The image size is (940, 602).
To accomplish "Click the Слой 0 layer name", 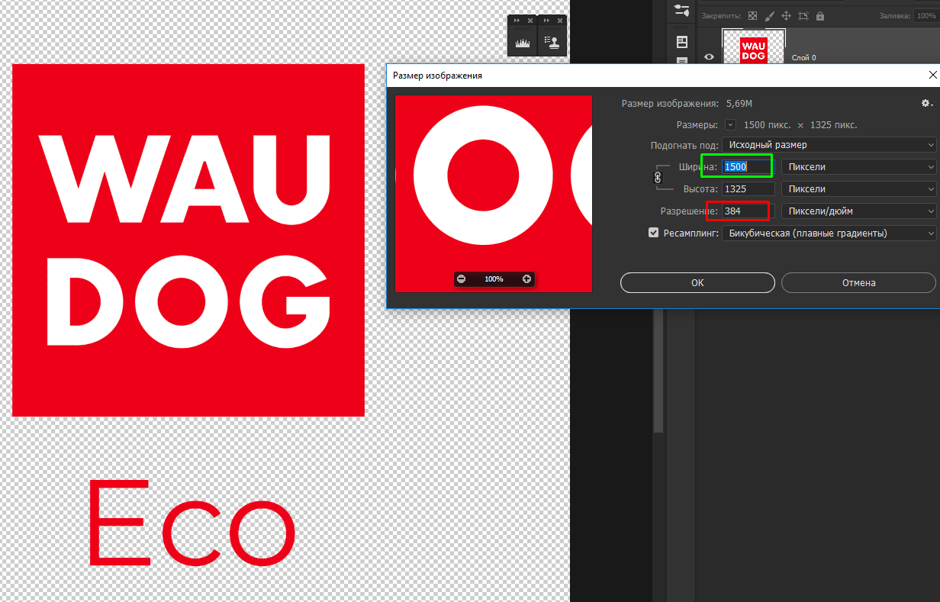I will point(804,57).
